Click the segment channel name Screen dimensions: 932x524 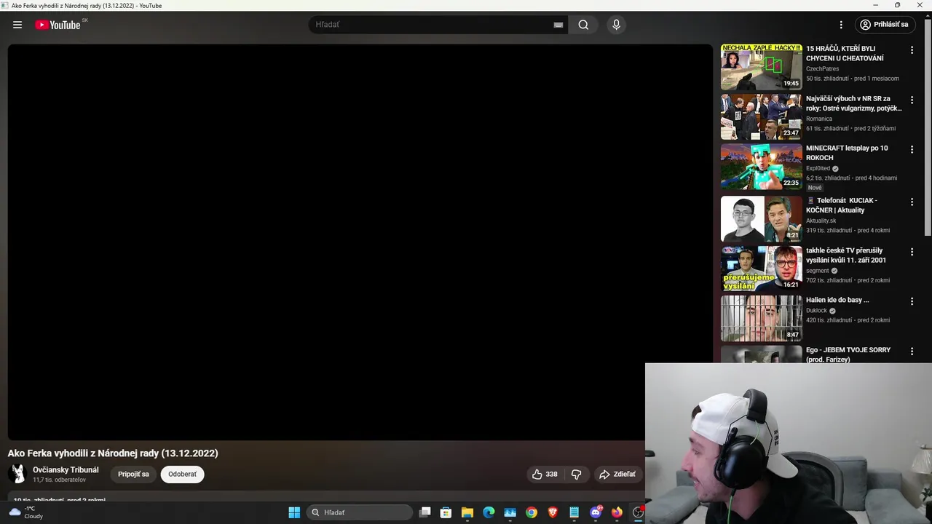818,271
